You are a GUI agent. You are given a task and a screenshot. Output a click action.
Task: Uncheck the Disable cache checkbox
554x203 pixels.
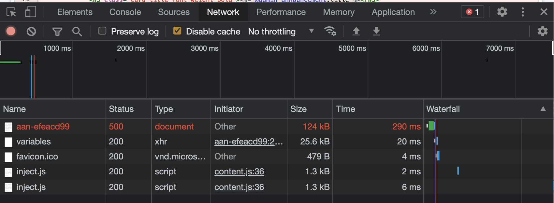click(177, 31)
